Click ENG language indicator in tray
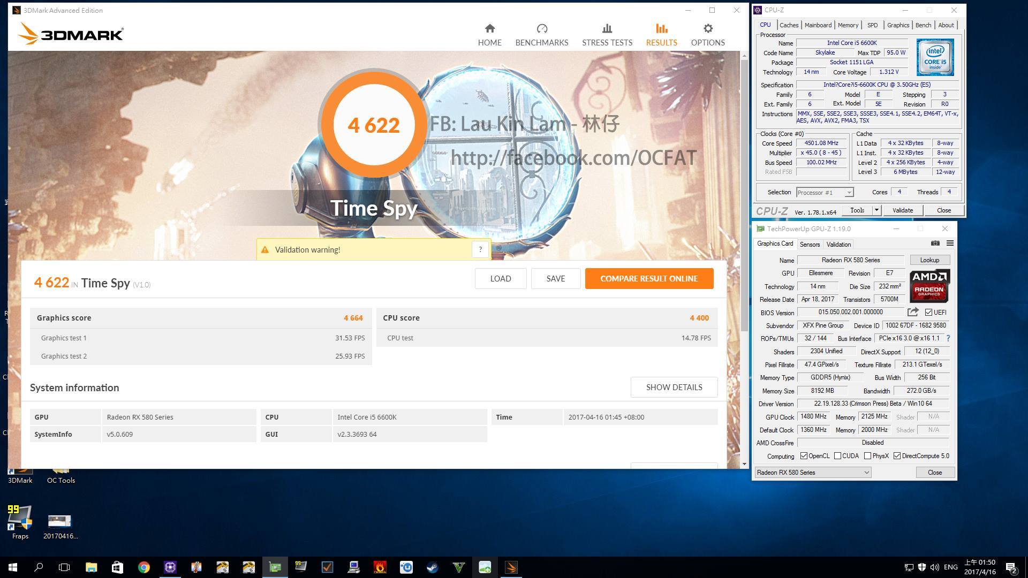1028x578 pixels. (950, 567)
